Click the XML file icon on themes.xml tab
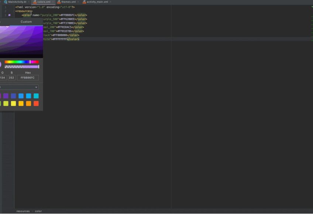Image resolution: width=313 pixels, height=214 pixels. [59, 2]
